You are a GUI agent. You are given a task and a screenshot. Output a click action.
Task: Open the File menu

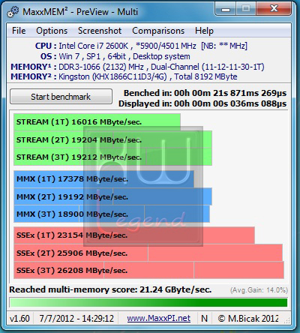[19, 31]
